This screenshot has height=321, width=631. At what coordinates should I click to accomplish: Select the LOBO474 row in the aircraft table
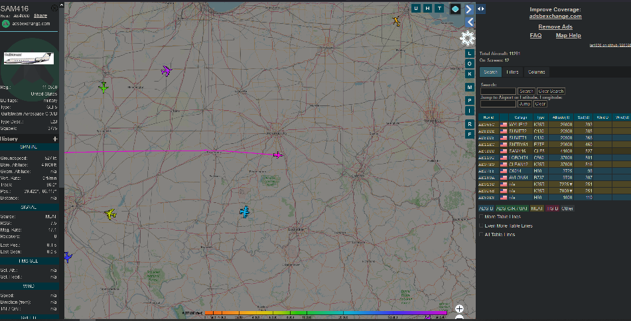555,158
